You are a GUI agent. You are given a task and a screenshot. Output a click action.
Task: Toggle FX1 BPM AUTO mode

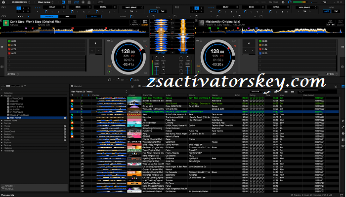point(153,11)
